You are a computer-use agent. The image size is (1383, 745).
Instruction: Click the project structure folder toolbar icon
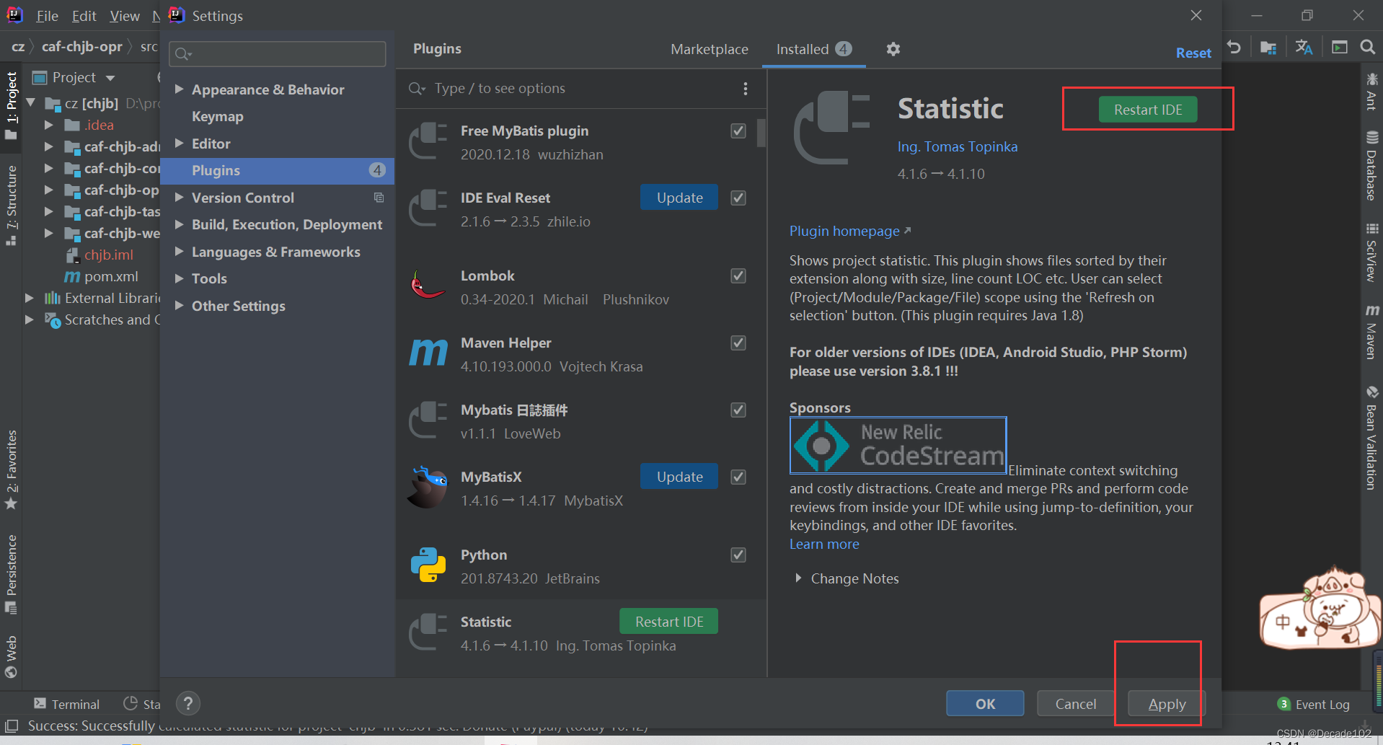point(1268,48)
